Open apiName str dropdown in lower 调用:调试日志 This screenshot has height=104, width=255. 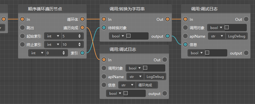coord(136,76)
